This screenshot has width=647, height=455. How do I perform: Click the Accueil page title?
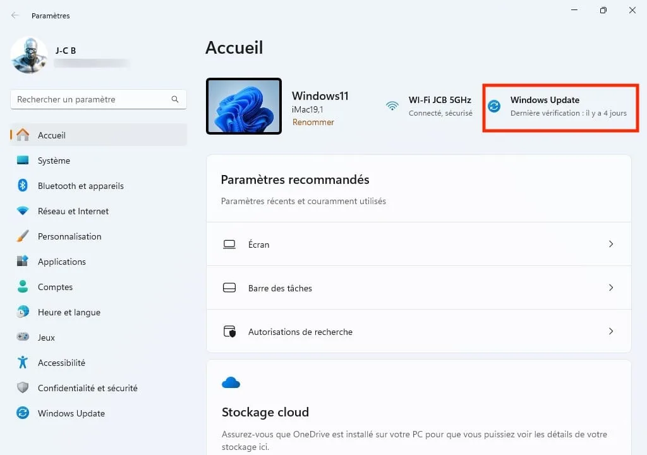coord(234,47)
